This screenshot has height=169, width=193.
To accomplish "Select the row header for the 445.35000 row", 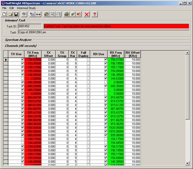I will point(6,86).
